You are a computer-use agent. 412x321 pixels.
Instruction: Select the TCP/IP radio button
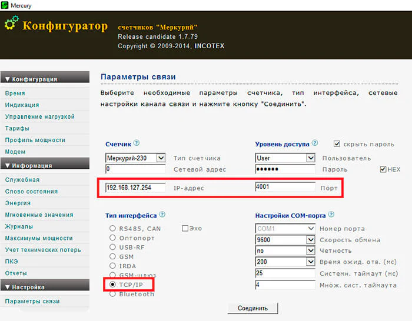tap(112, 284)
